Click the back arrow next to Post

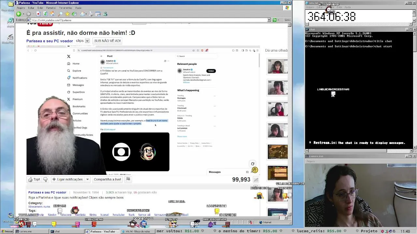click(x=101, y=56)
